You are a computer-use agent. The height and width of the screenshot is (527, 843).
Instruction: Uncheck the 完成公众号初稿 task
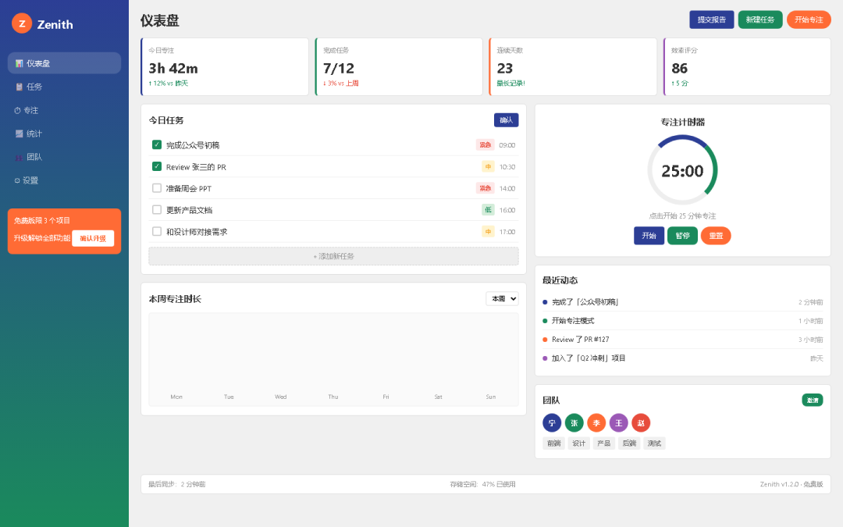(x=157, y=144)
